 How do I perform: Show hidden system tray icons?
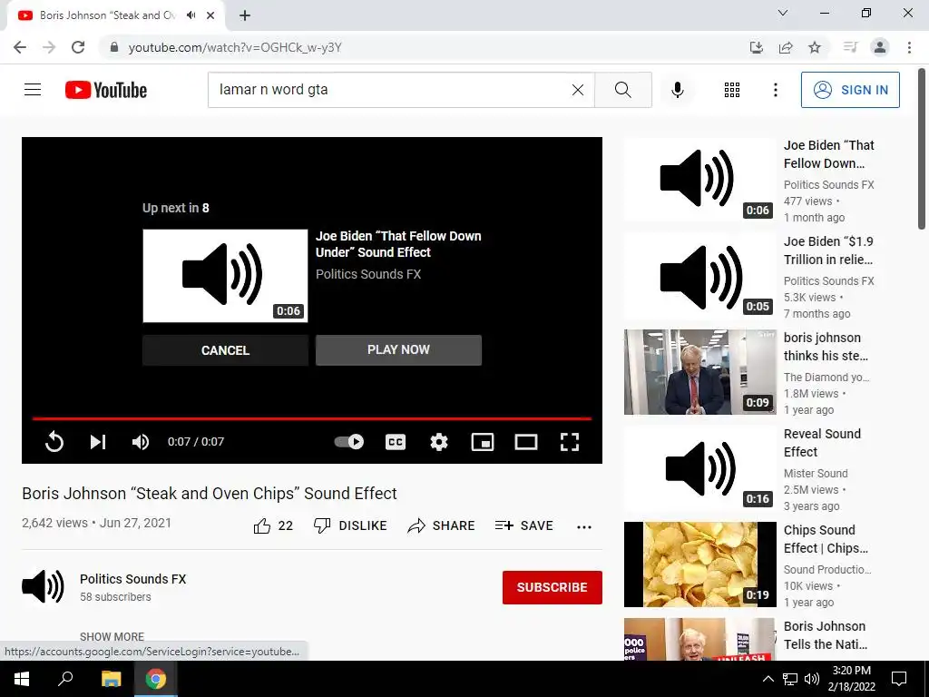click(768, 679)
